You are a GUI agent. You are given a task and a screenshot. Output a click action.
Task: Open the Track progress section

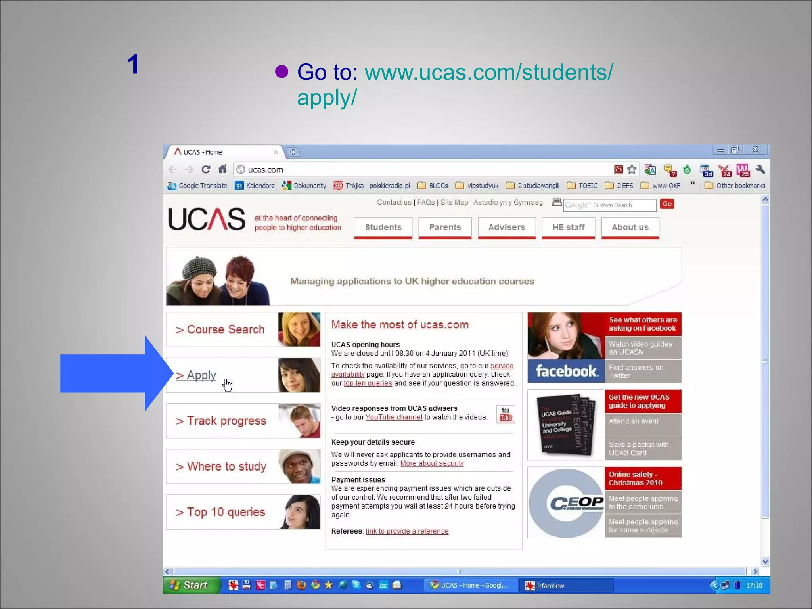pos(243,421)
